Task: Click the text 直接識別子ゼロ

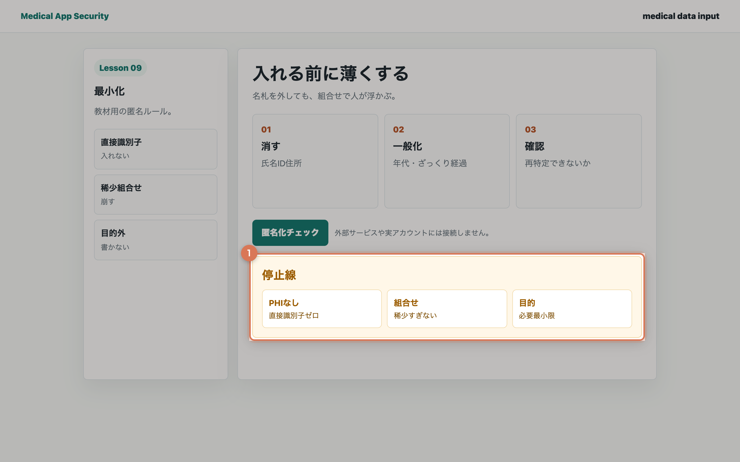Action: (x=293, y=316)
